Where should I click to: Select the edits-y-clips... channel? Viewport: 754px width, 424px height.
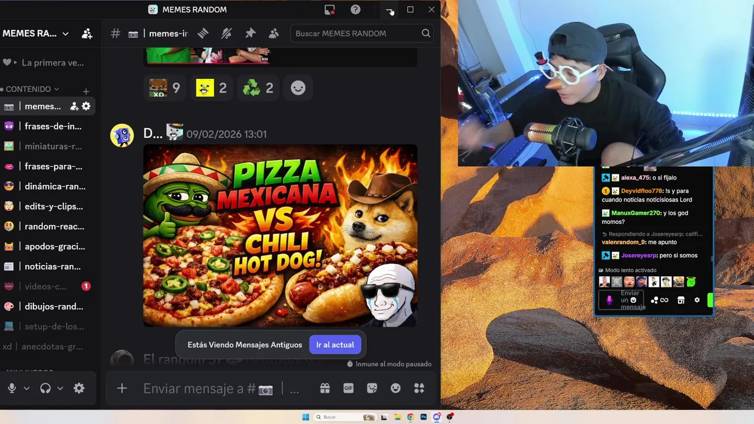[48, 206]
